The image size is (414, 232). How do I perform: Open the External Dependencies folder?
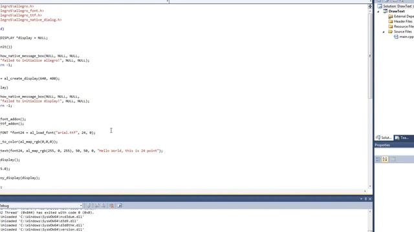tap(404, 16)
